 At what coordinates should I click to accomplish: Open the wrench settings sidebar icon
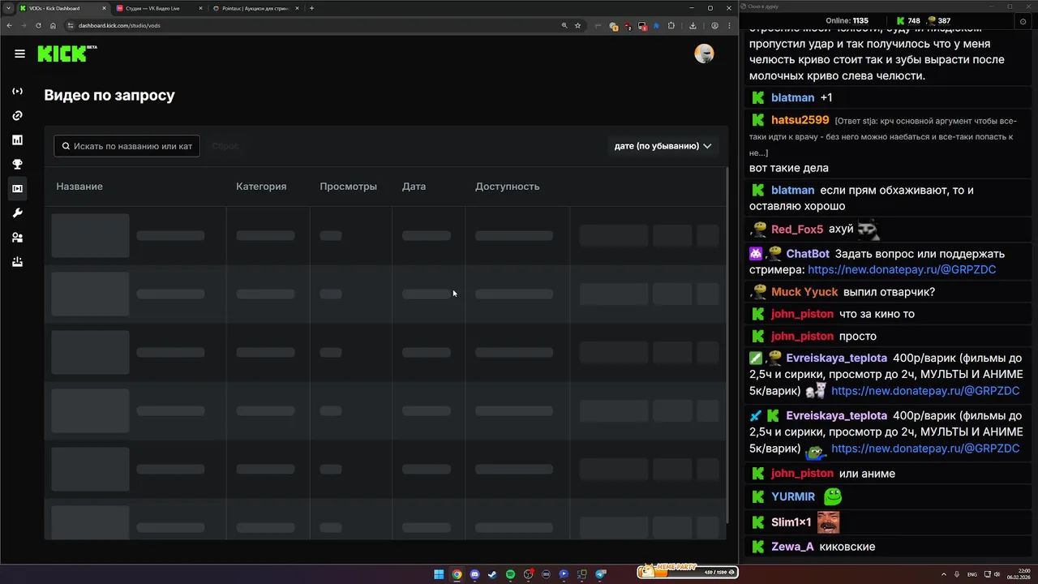pyautogui.click(x=17, y=213)
